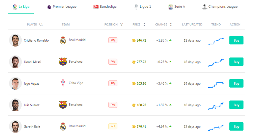Select the FW position tag for Iago Aspas
This screenshot has width=253, height=137.
(x=113, y=83)
